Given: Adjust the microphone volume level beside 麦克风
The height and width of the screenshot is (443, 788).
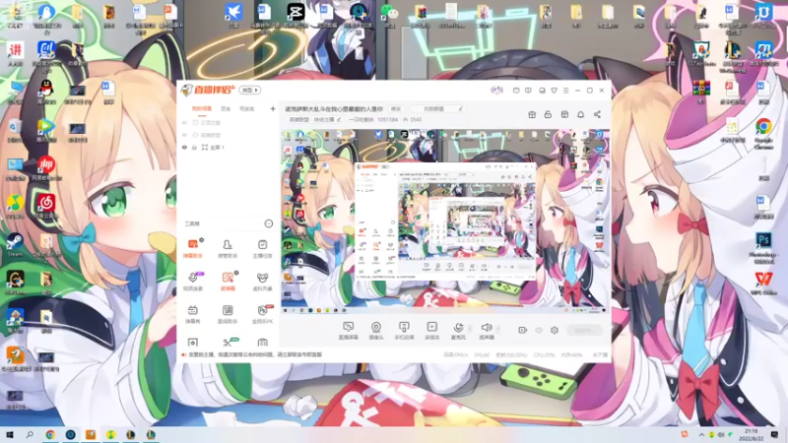Looking at the screenshot, I should tap(471, 330).
